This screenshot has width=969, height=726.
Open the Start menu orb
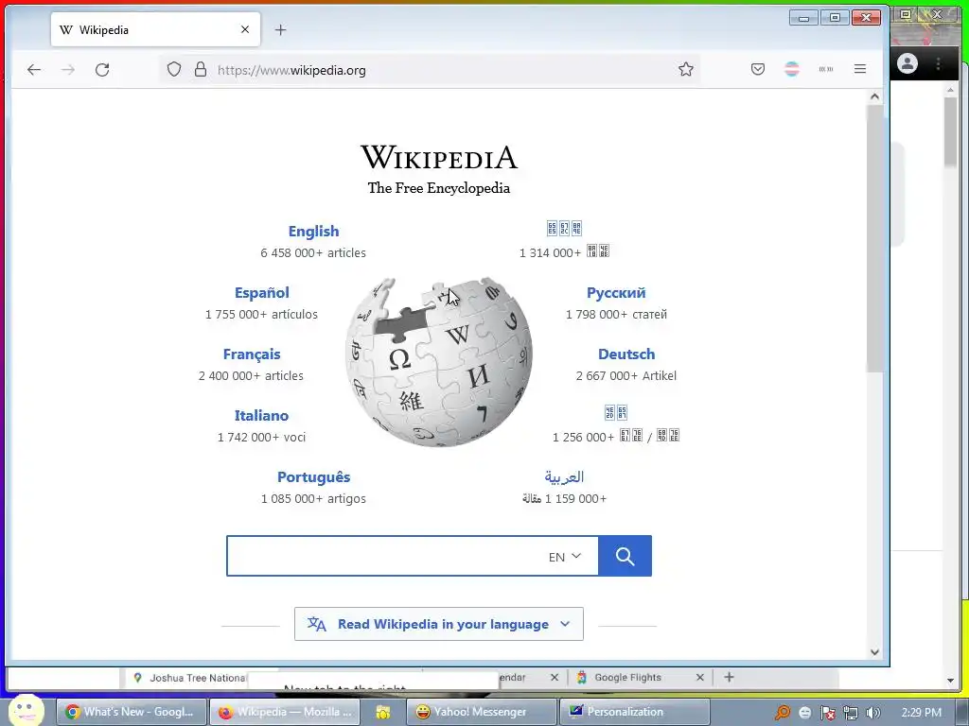[26, 710]
